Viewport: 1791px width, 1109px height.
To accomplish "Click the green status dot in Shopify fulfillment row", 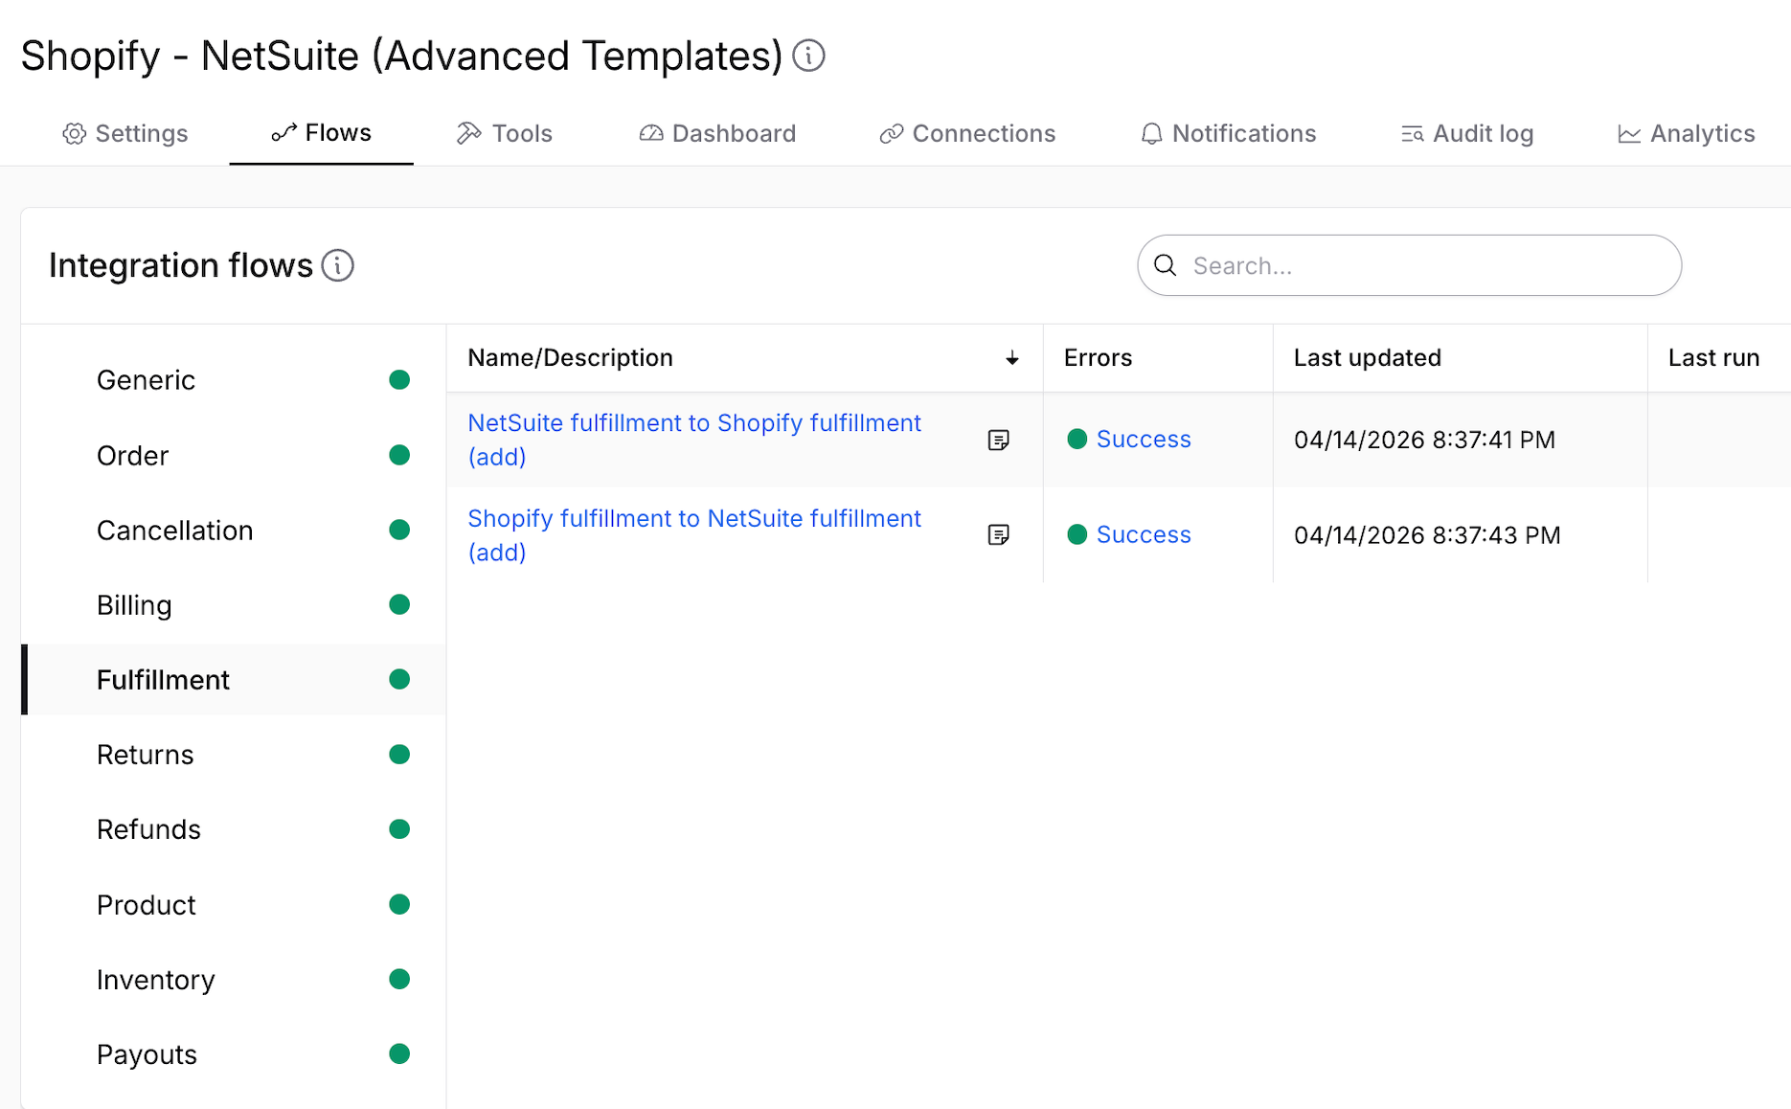I will [x=1077, y=534].
